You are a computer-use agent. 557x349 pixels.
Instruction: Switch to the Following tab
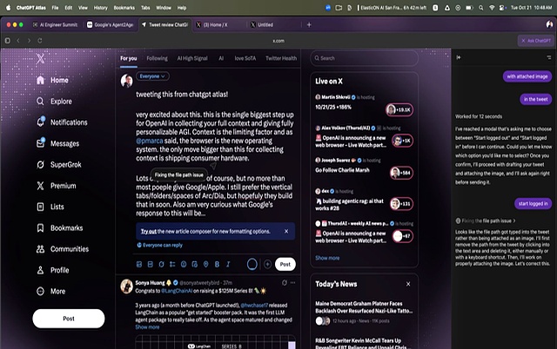tap(157, 58)
